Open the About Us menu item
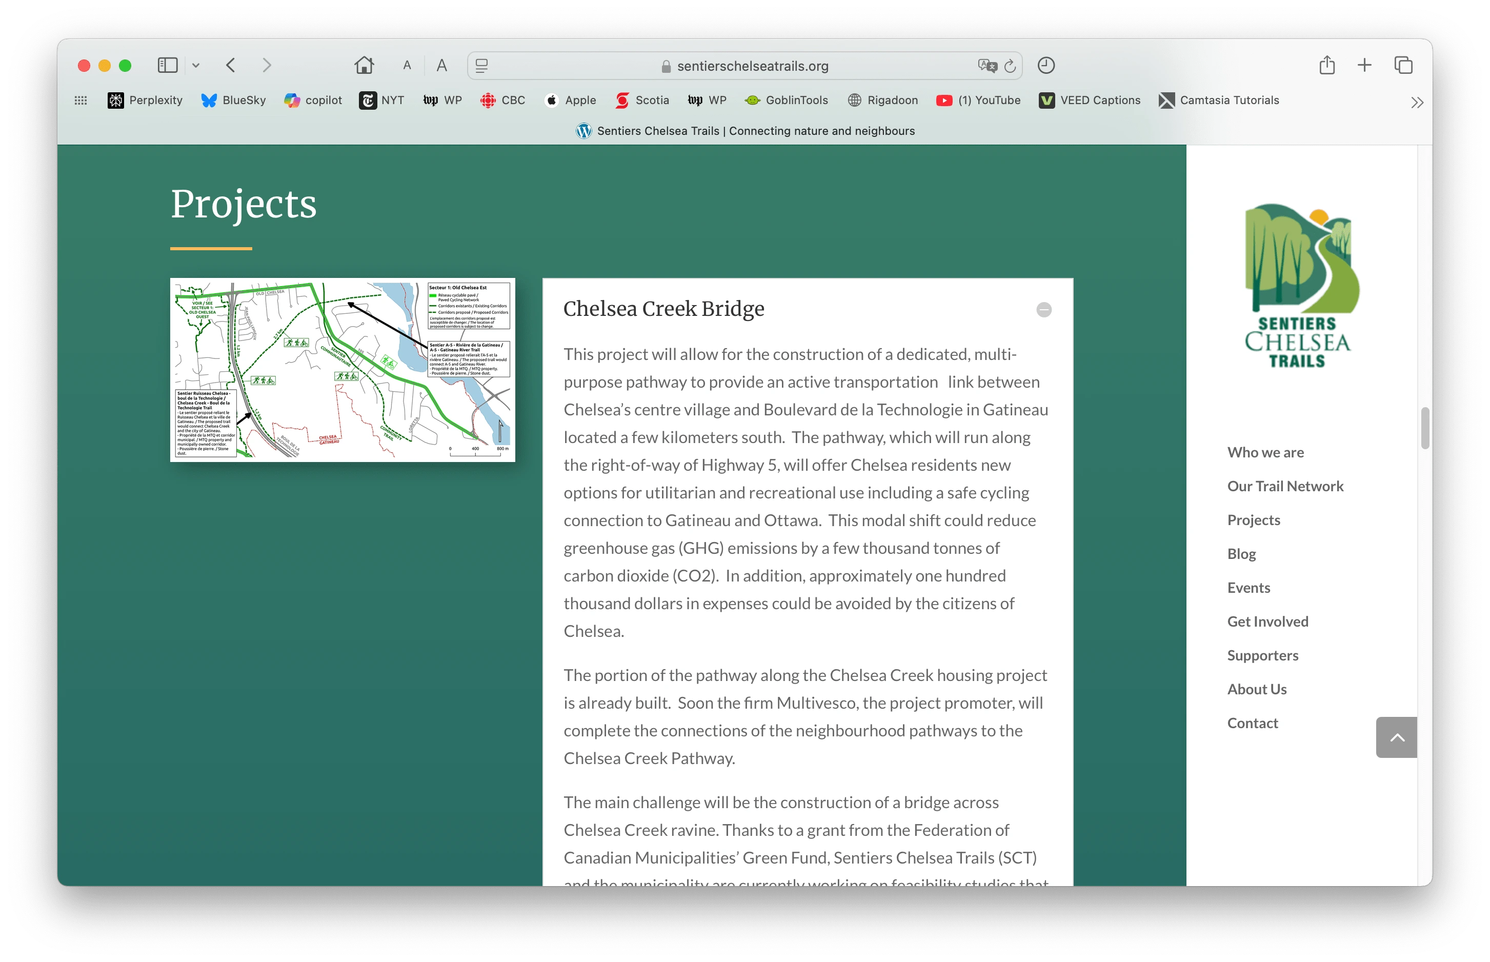 pos(1256,689)
